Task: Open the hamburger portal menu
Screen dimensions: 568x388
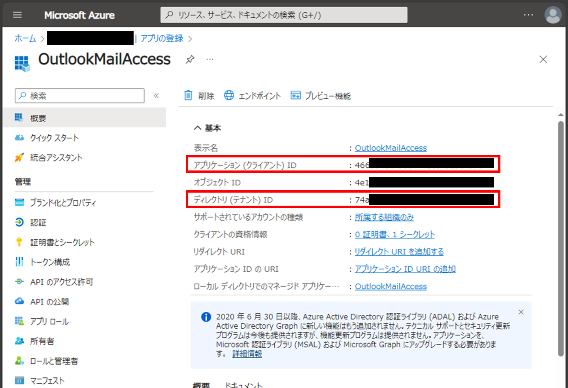Action: click(x=17, y=15)
